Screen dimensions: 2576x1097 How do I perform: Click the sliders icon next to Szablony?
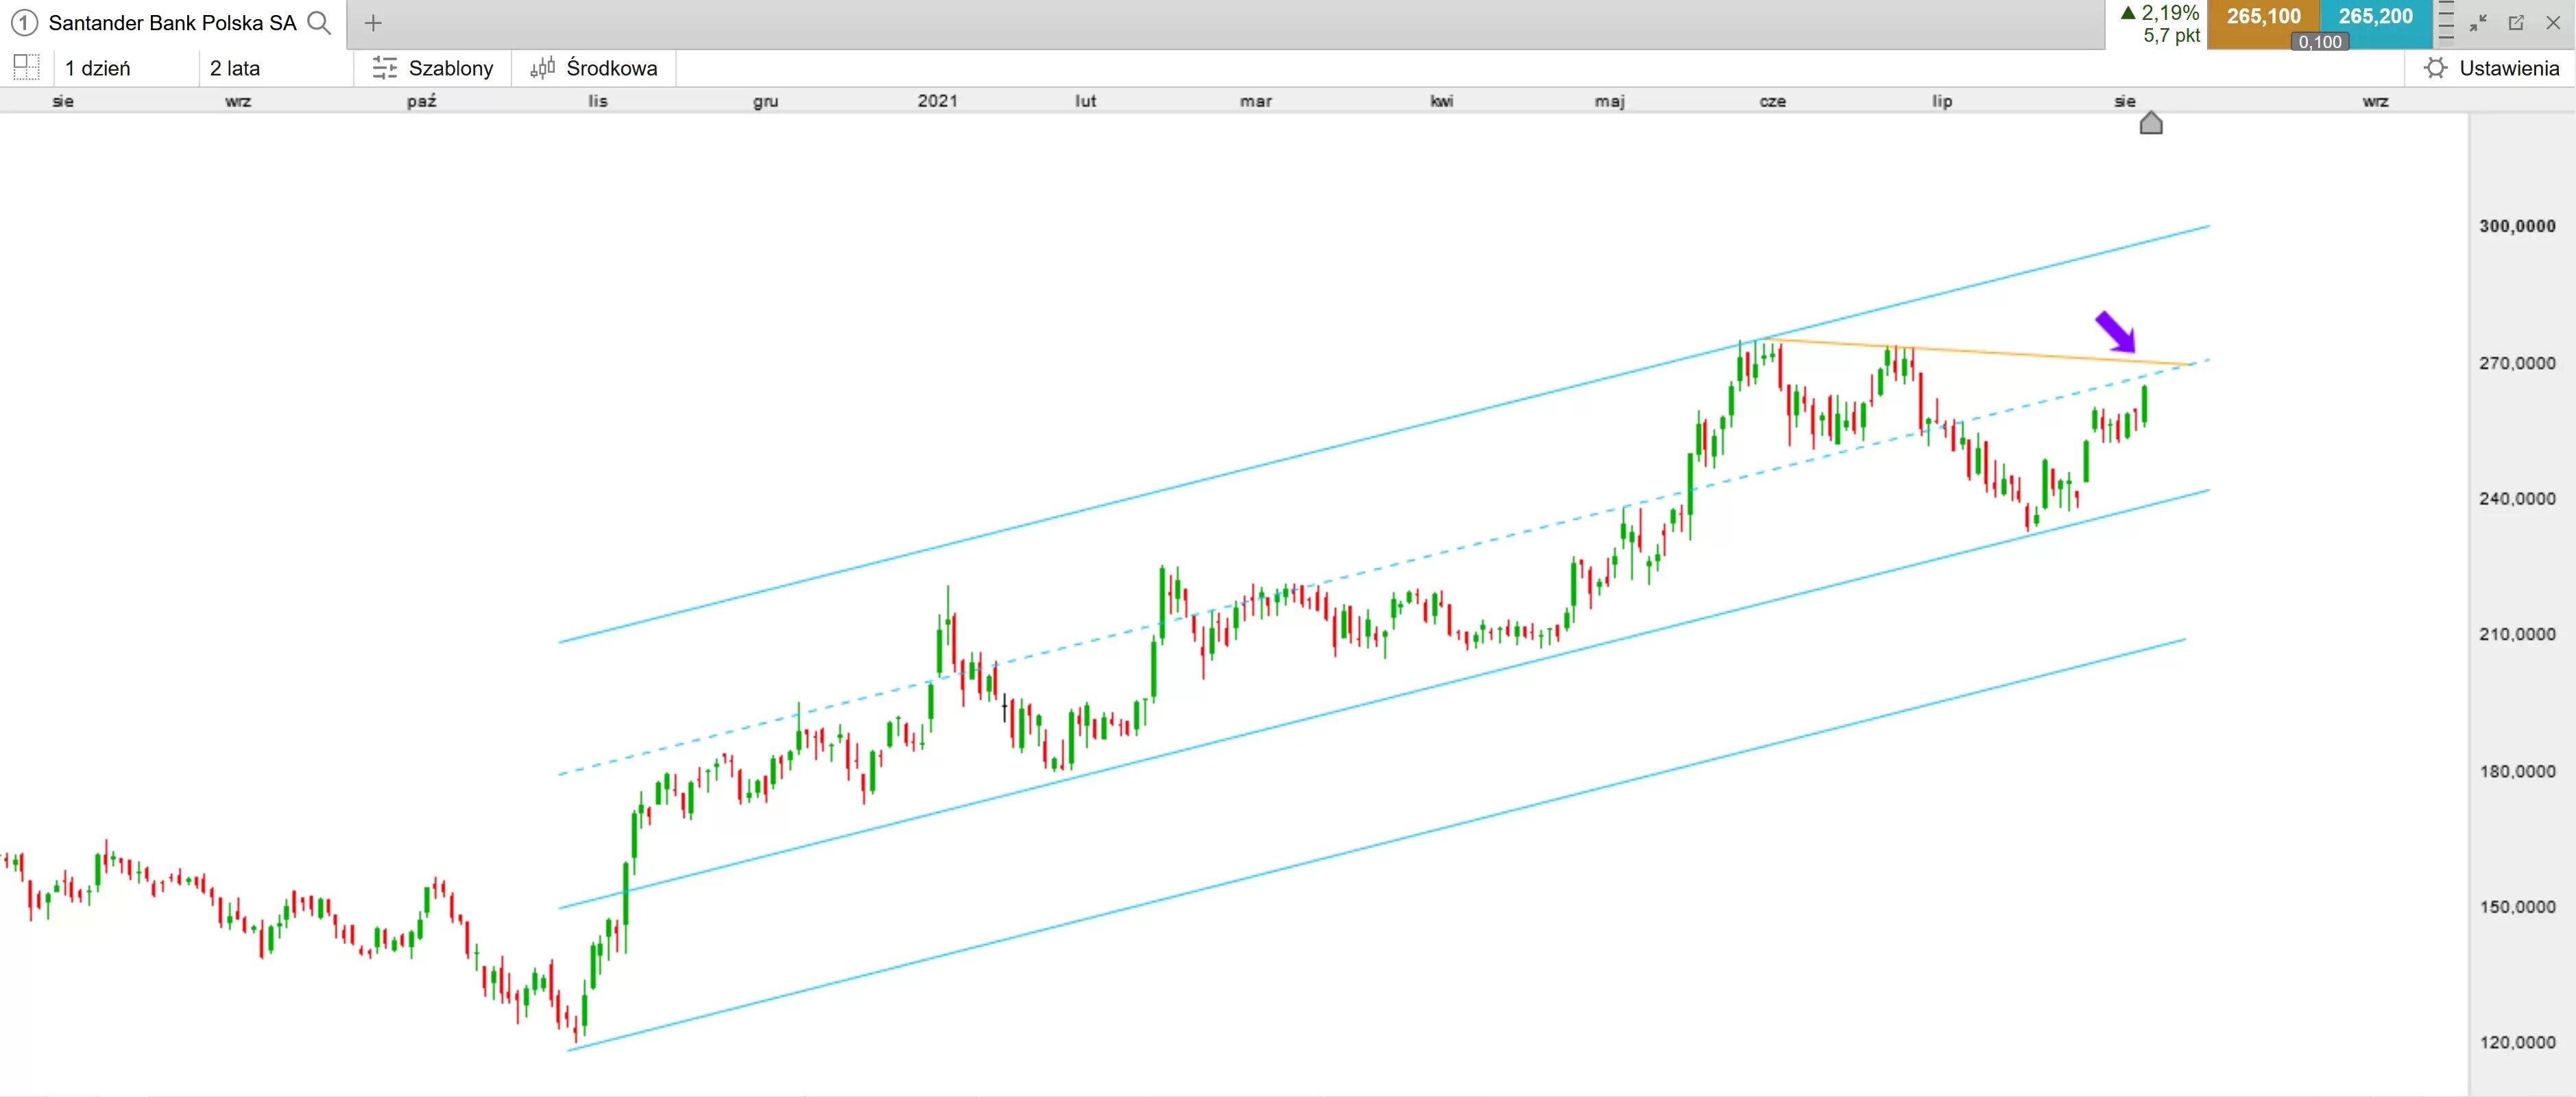coord(385,68)
